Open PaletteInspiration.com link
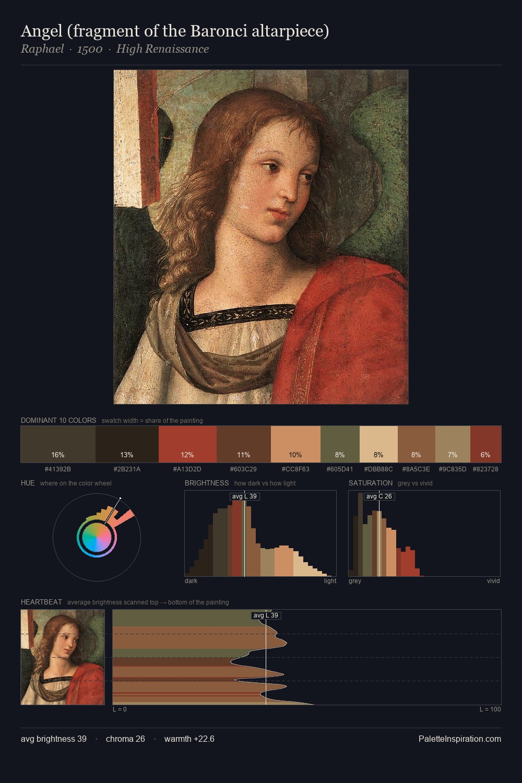 pyautogui.click(x=460, y=739)
